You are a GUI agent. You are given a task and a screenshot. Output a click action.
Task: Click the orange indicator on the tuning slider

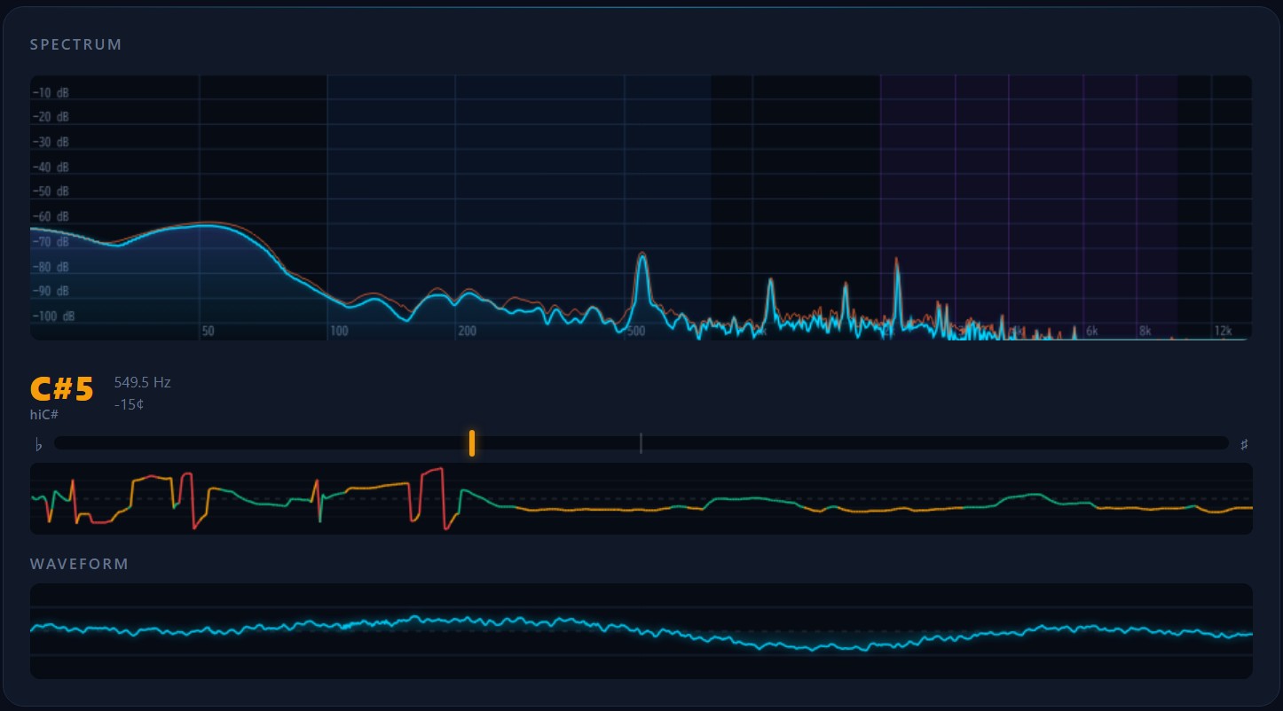[471, 443]
